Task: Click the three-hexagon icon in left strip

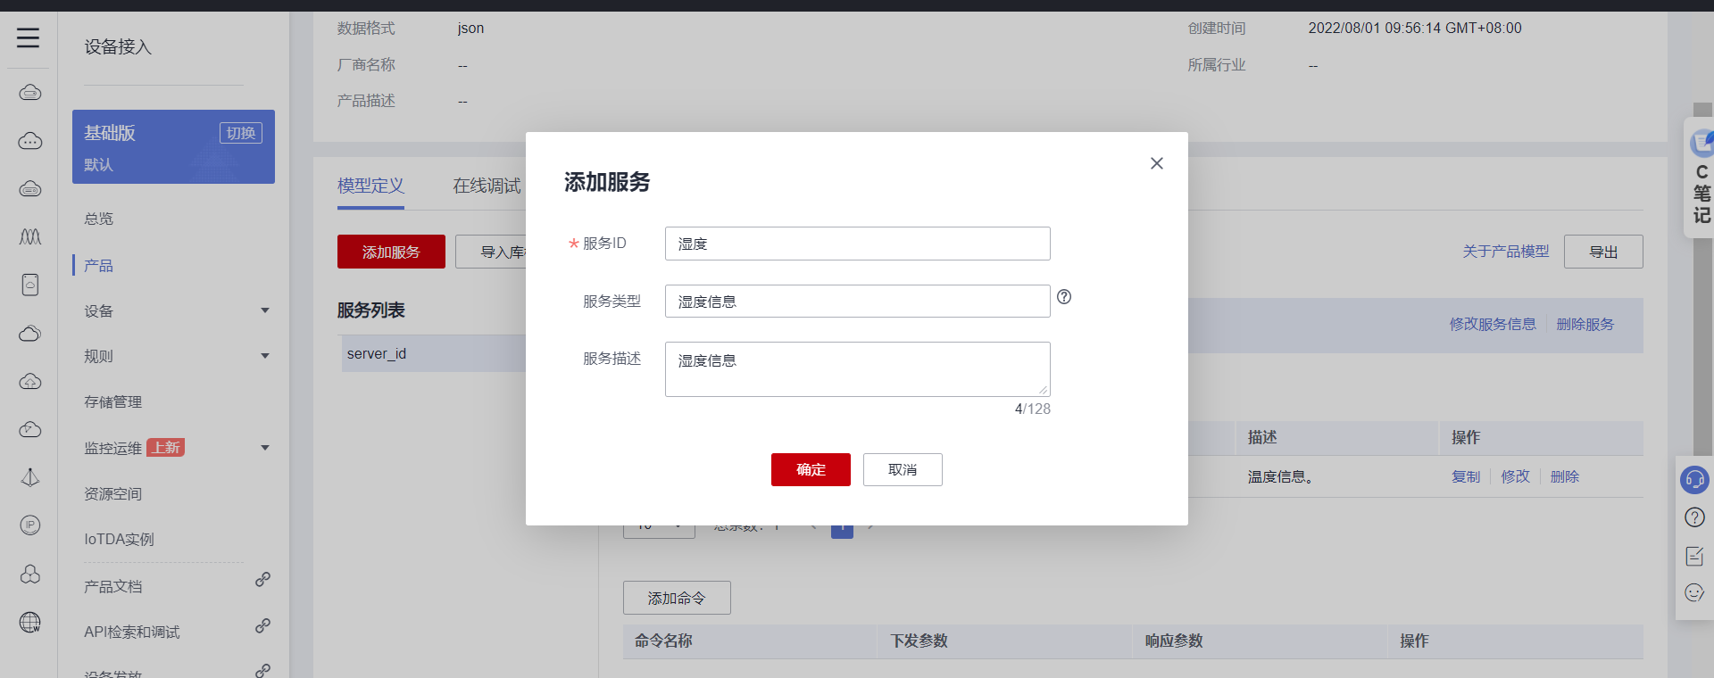Action: pyautogui.click(x=30, y=574)
